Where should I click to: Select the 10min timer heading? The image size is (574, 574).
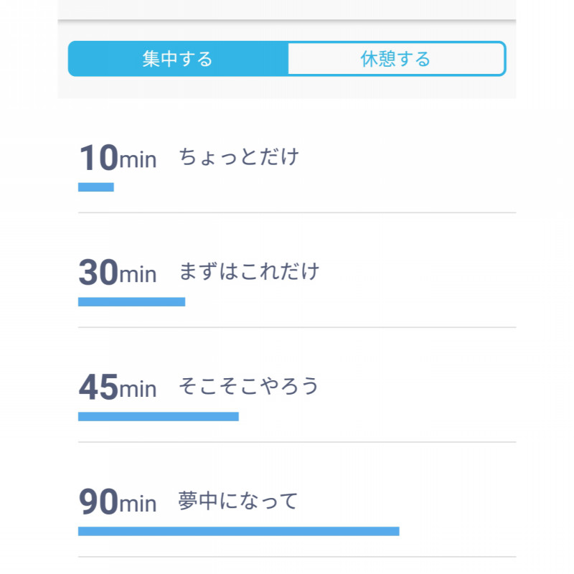pyautogui.click(x=118, y=158)
